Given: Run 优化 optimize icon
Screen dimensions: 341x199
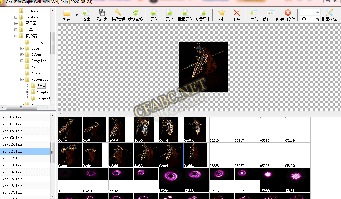Looking at the screenshot, I should 254,15.
